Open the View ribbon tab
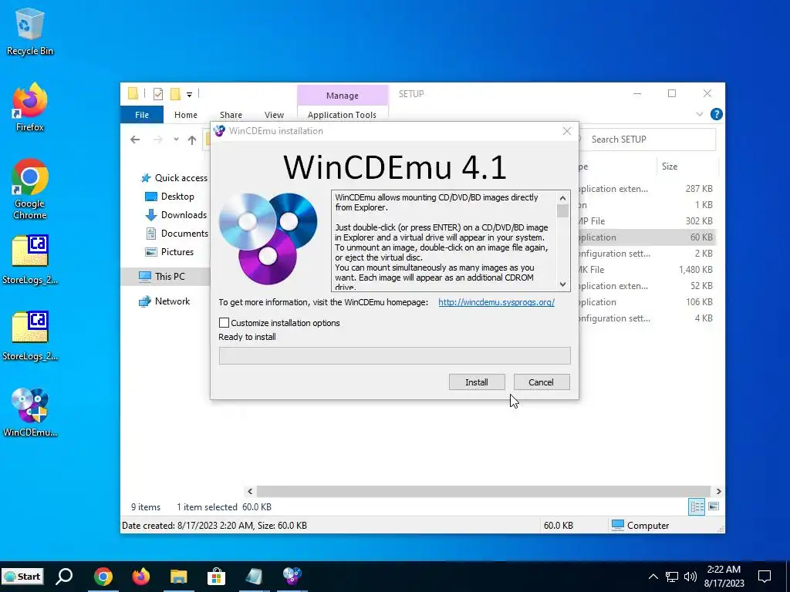The image size is (790, 592). pyautogui.click(x=274, y=115)
